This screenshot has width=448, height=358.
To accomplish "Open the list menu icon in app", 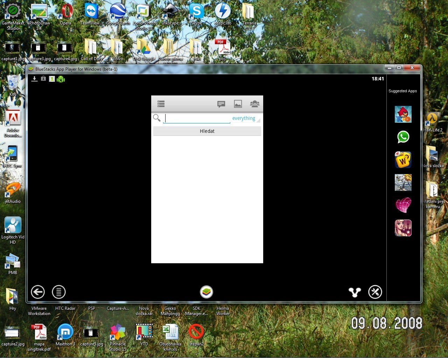I will pos(161,104).
